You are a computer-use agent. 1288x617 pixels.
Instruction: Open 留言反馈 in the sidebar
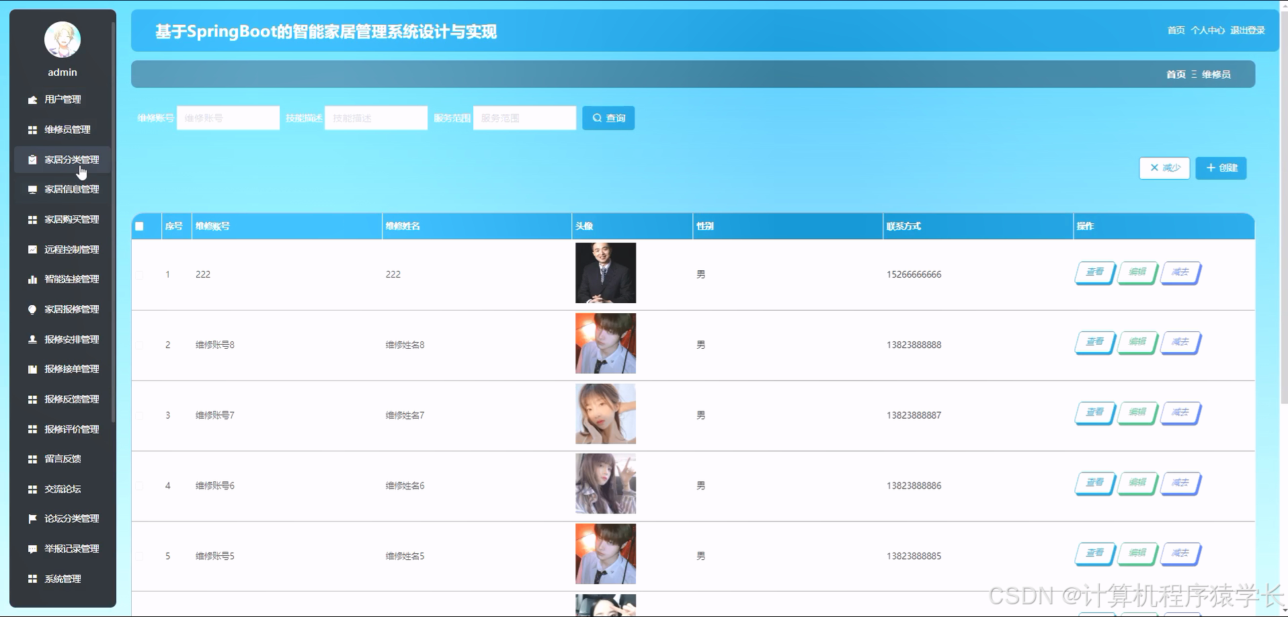coord(63,459)
